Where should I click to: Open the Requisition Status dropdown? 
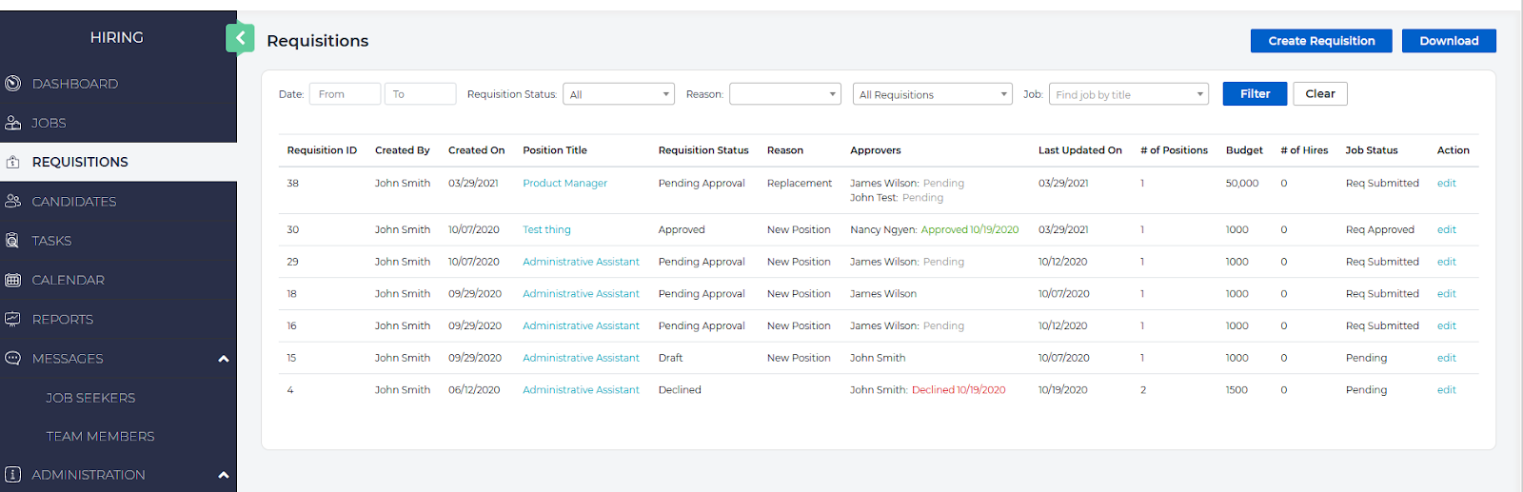click(x=618, y=94)
